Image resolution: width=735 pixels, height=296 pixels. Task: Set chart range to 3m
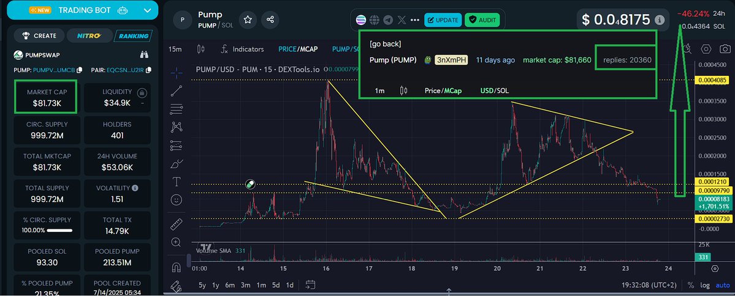point(246,285)
